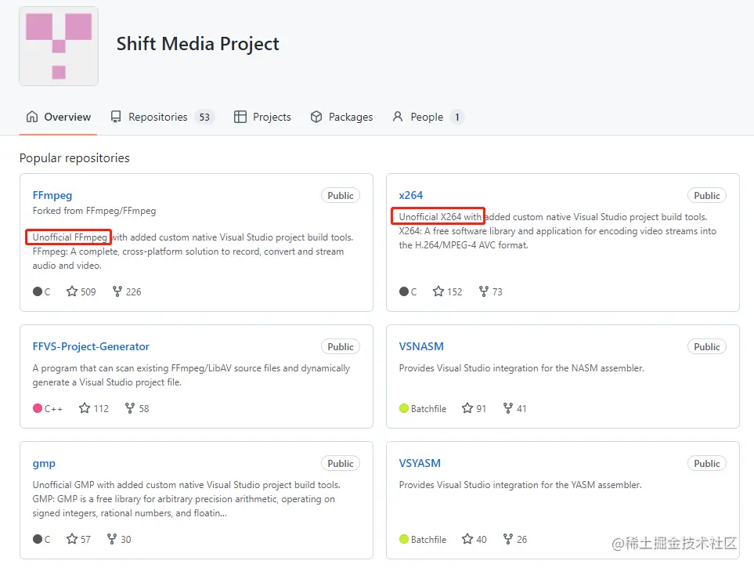754x568 pixels.
Task: Click the x264 star icon
Action: (x=438, y=291)
